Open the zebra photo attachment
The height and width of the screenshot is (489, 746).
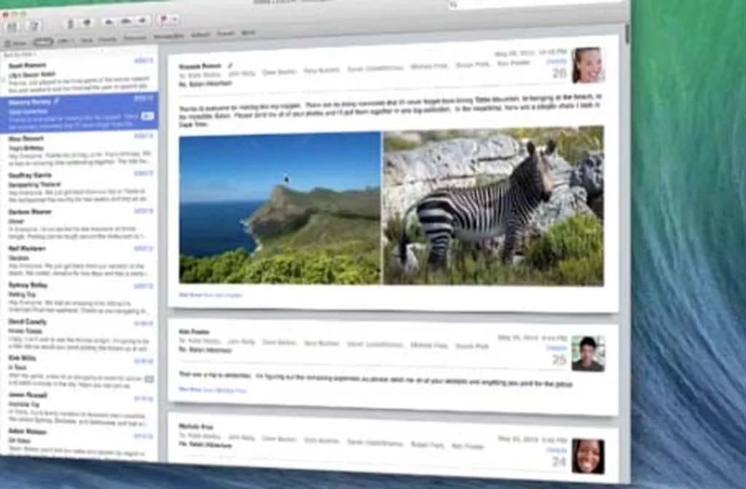[x=493, y=206]
